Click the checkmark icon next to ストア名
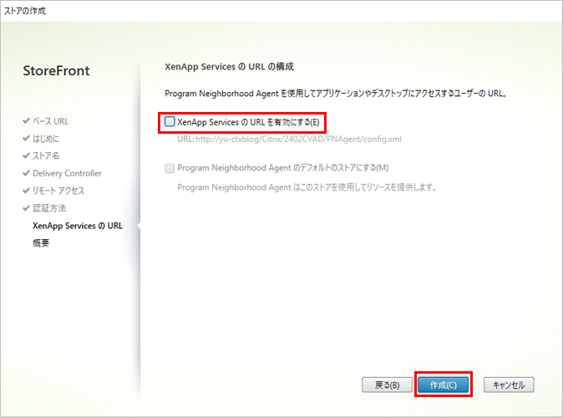 tap(27, 155)
